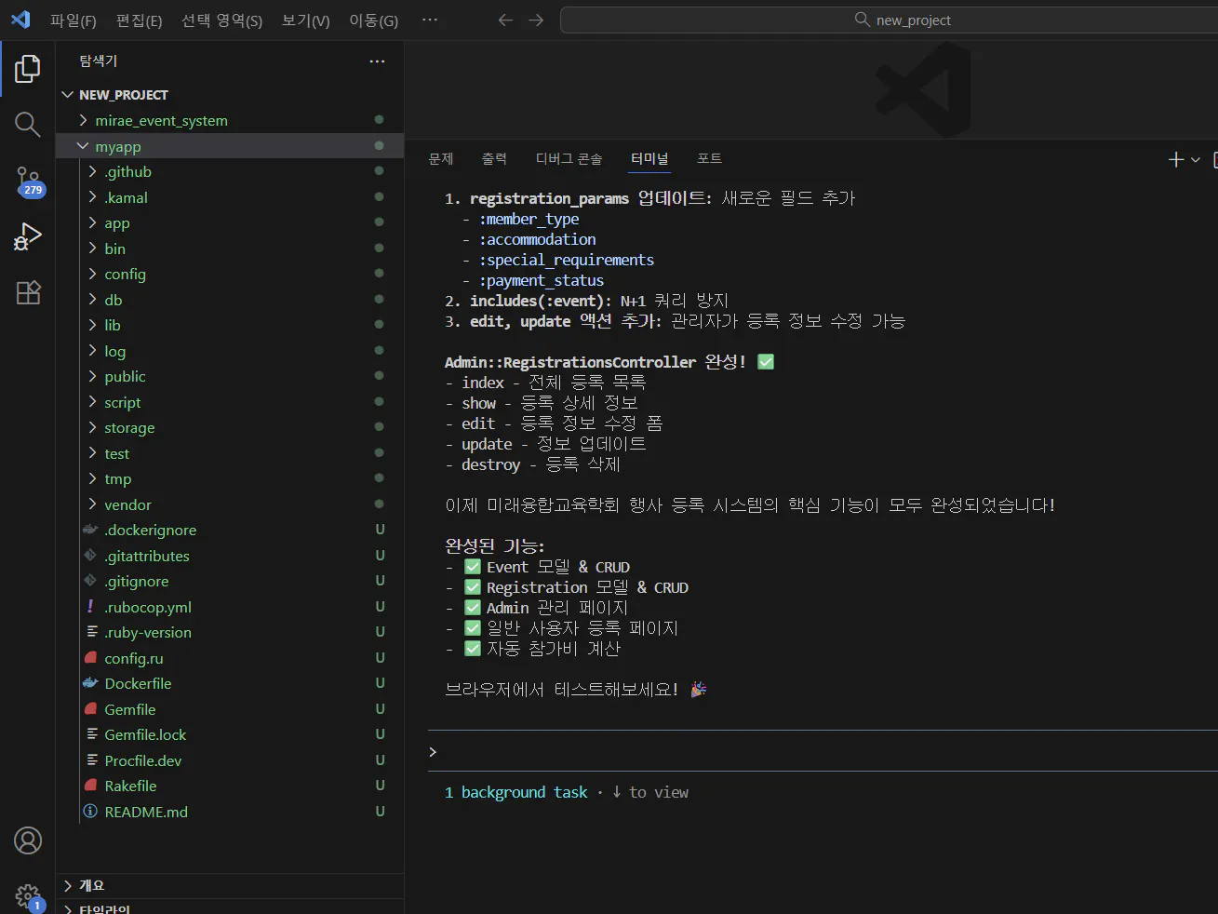The width and height of the screenshot is (1218, 914).
Task: Collapse the NEW_PROJECT root folder
Action: (x=124, y=95)
